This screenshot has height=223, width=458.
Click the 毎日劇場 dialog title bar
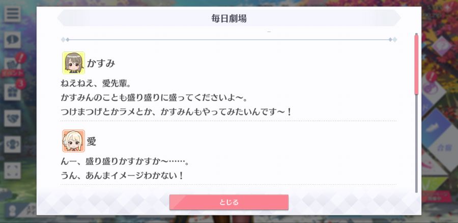click(229, 18)
